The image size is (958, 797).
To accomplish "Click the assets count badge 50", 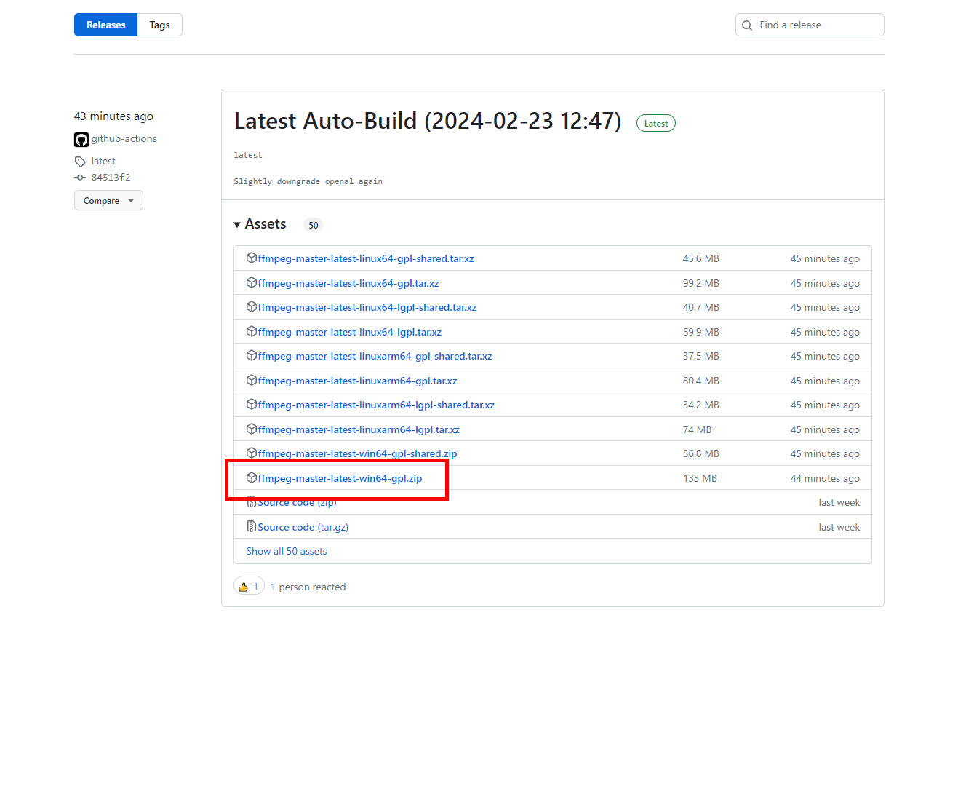I will [x=314, y=225].
